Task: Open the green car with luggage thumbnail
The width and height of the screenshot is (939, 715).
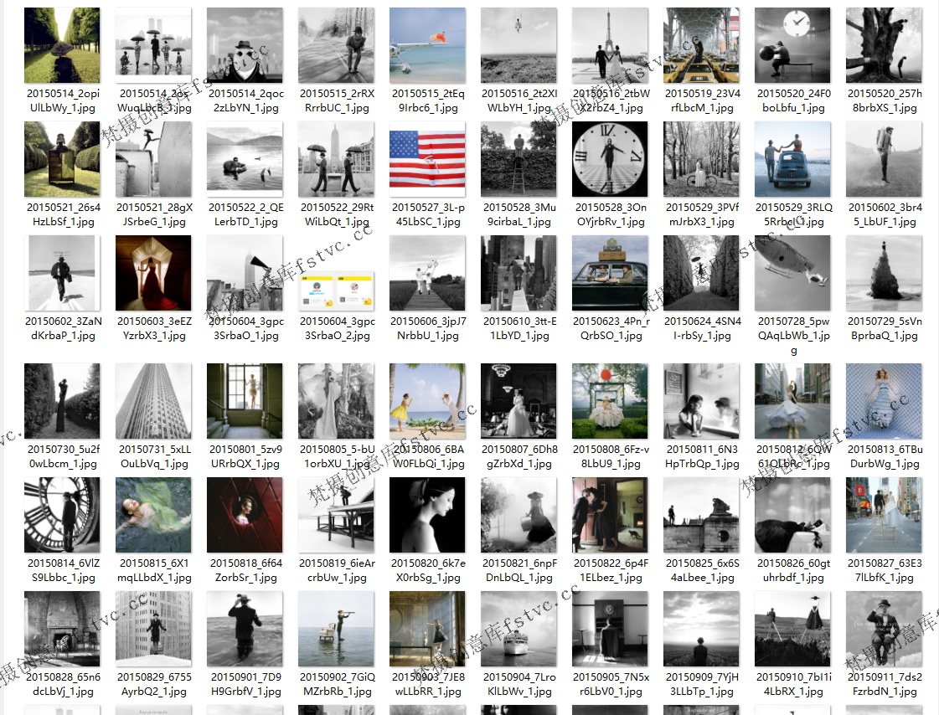Action: pyautogui.click(x=611, y=273)
